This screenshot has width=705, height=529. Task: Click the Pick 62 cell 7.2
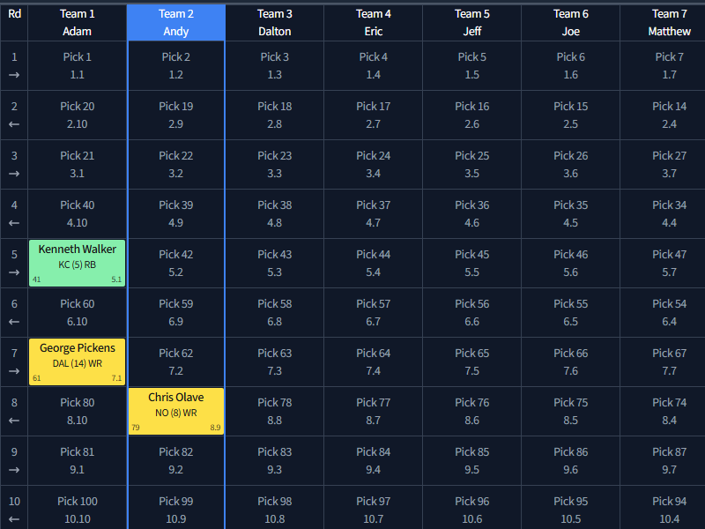(176, 362)
